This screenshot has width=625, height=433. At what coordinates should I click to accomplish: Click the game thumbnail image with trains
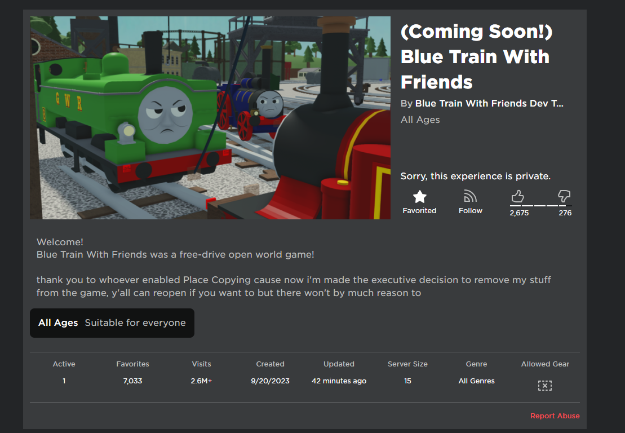[210, 118]
